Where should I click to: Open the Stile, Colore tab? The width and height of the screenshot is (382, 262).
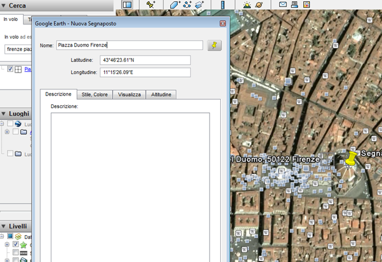(x=95, y=94)
